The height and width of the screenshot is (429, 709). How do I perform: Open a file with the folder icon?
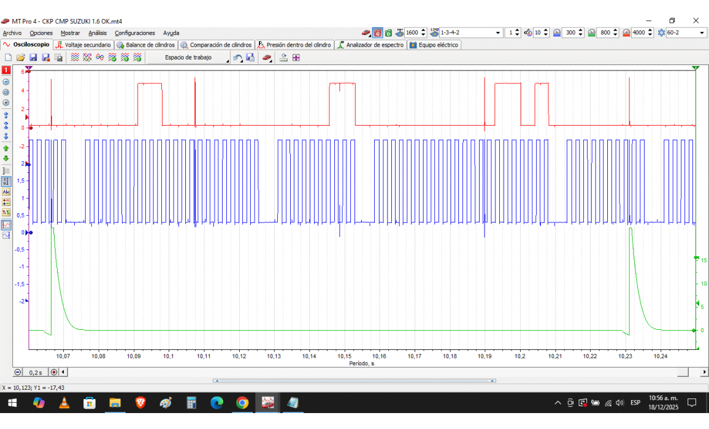20,58
